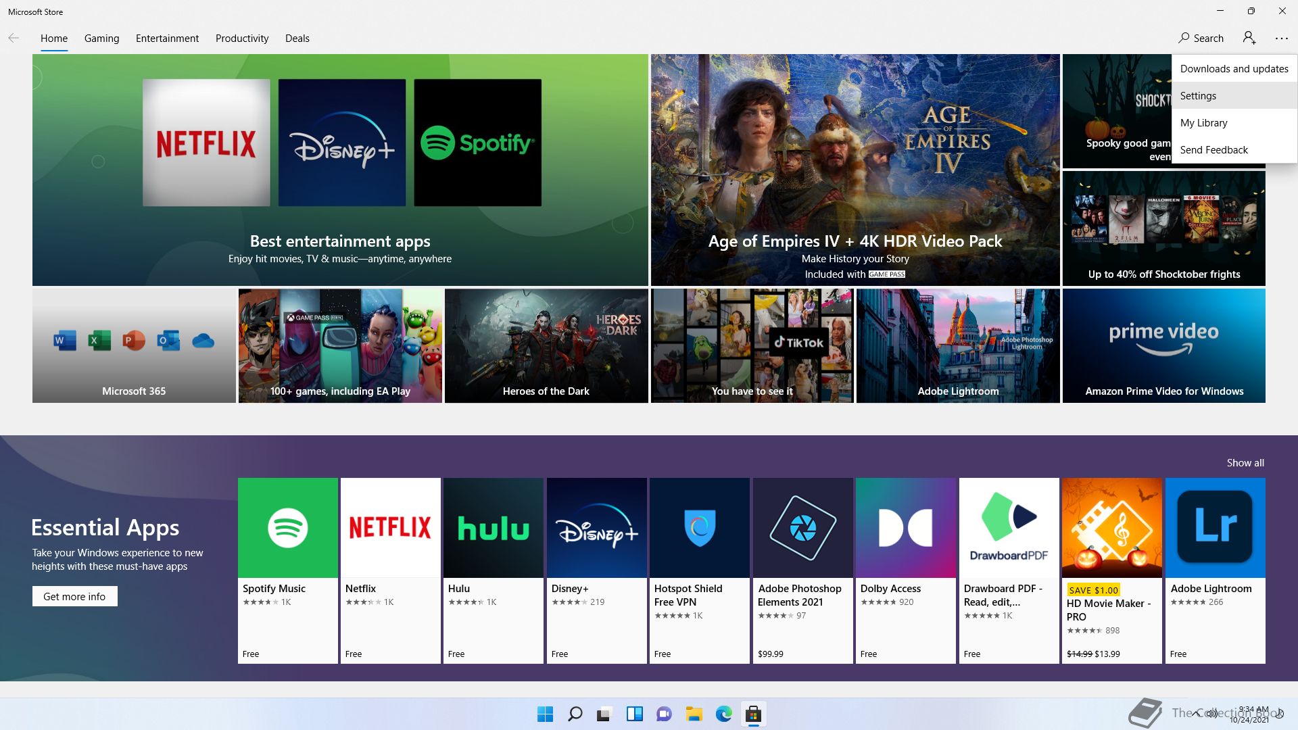Open File Explorer from the taskbar
The height and width of the screenshot is (730, 1298).
[694, 714]
